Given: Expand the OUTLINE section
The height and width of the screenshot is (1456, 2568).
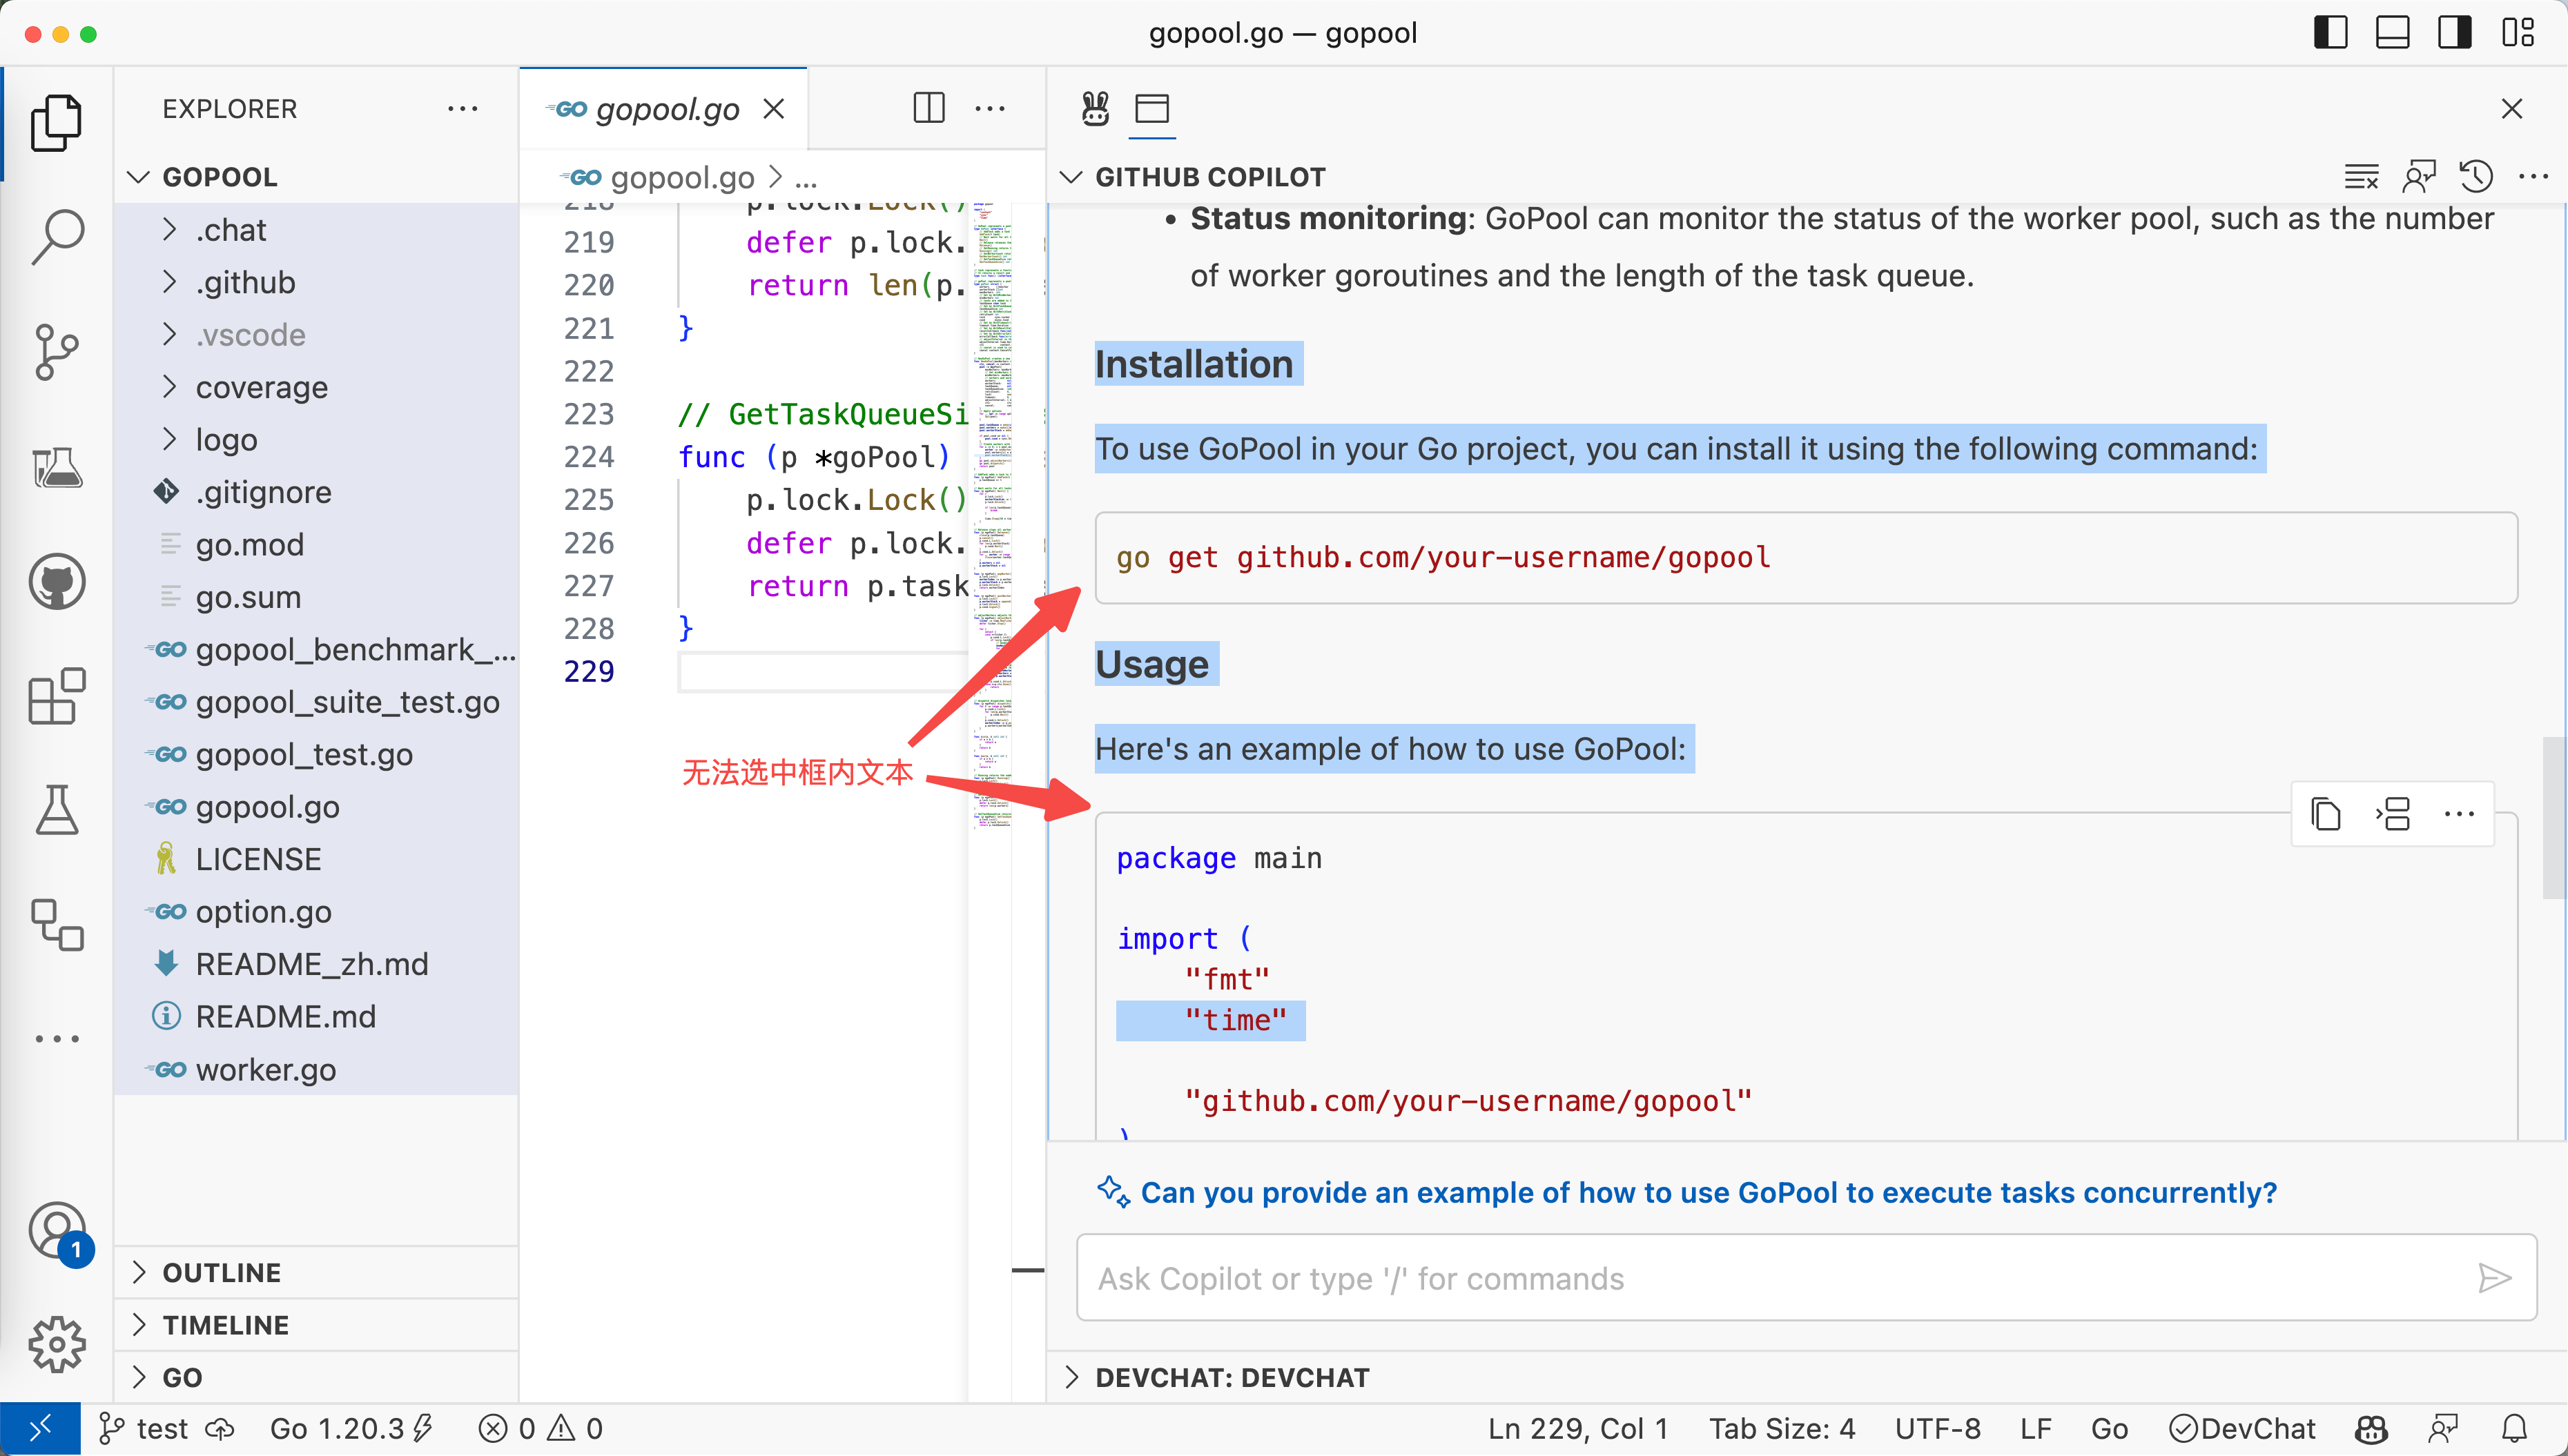Looking at the screenshot, I should pyautogui.click(x=221, y=1272).
